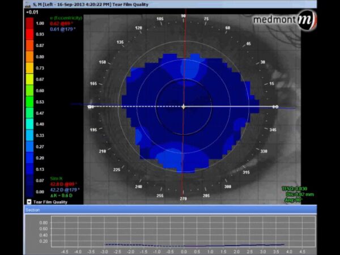
Task: Click the 180 degree axis handle at left
Action: pos(91,107)
